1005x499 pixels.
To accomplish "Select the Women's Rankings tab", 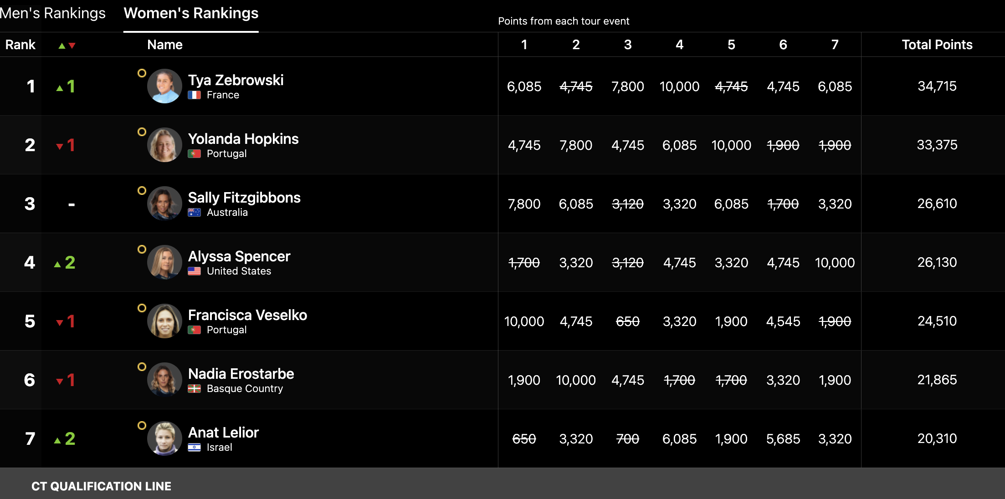I will tap(191, 13).
